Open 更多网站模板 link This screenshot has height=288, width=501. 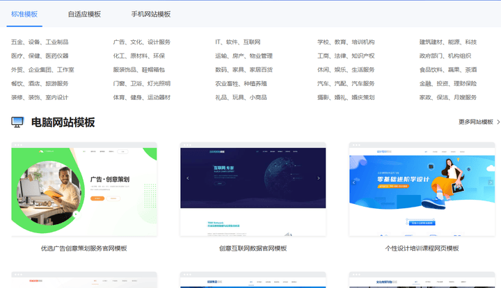coord(476,122)
